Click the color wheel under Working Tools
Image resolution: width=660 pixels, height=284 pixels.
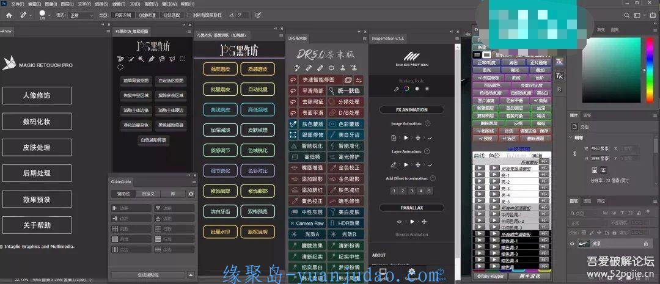tap(405, 89)
